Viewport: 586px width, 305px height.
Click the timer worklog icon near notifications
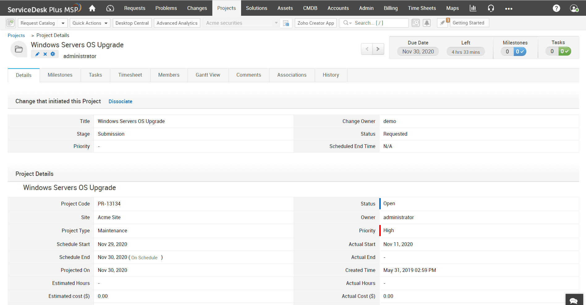415,23
